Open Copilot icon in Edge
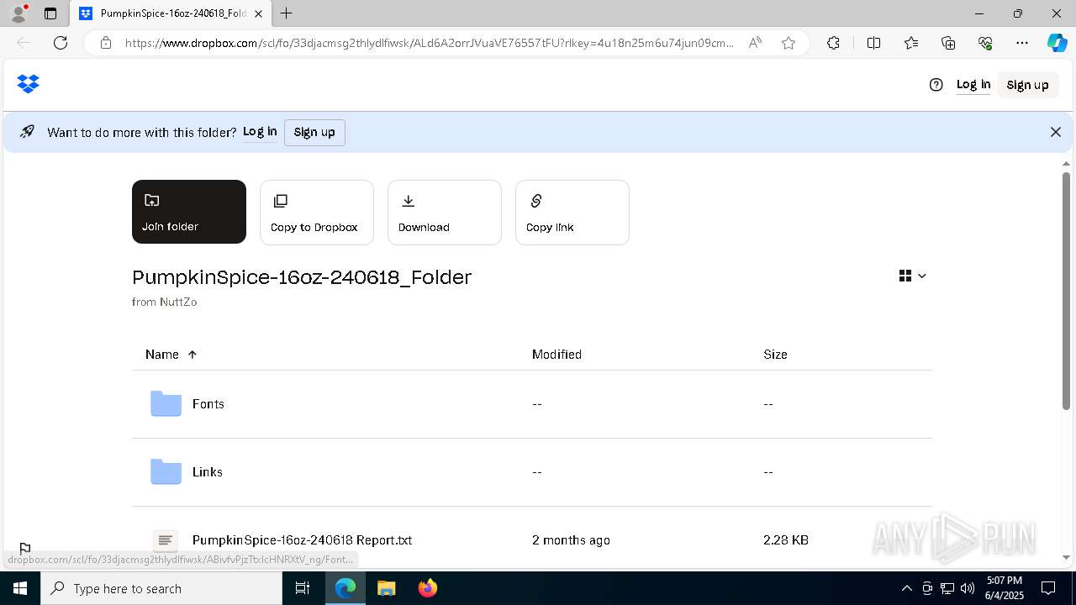 [x=1057, y=43]
